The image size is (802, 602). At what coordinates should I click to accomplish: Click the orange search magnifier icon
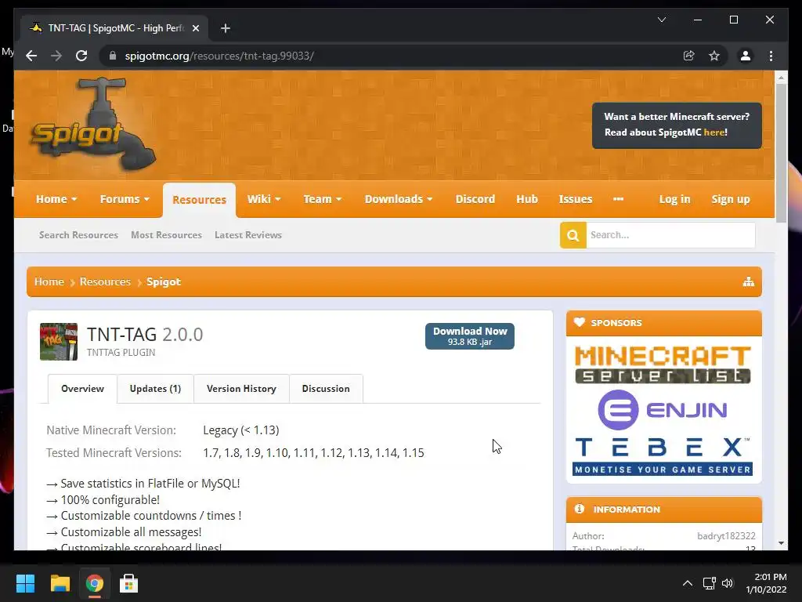pyautogui.click(x=573, y=235)
